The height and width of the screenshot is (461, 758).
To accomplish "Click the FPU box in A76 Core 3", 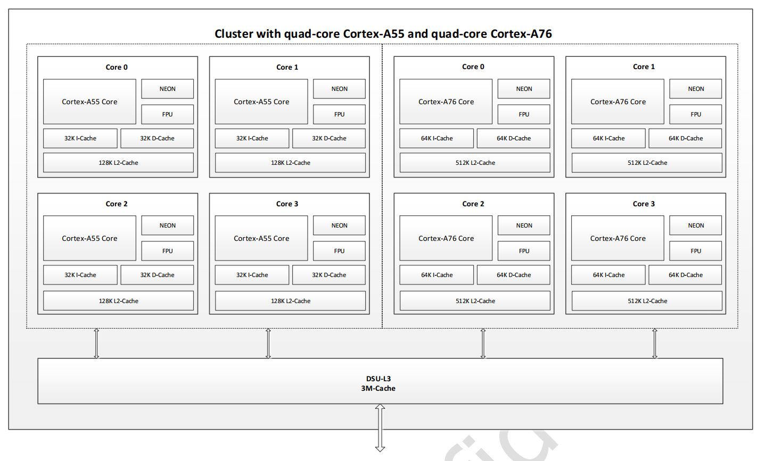I will (696, 251).
